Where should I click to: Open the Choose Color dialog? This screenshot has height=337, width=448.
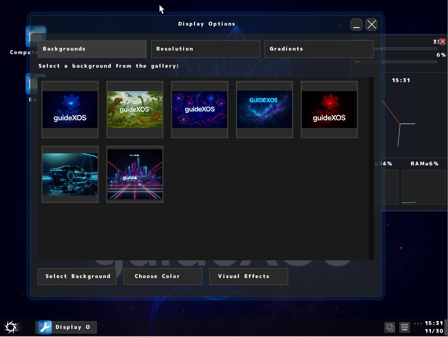click(162, 276)
